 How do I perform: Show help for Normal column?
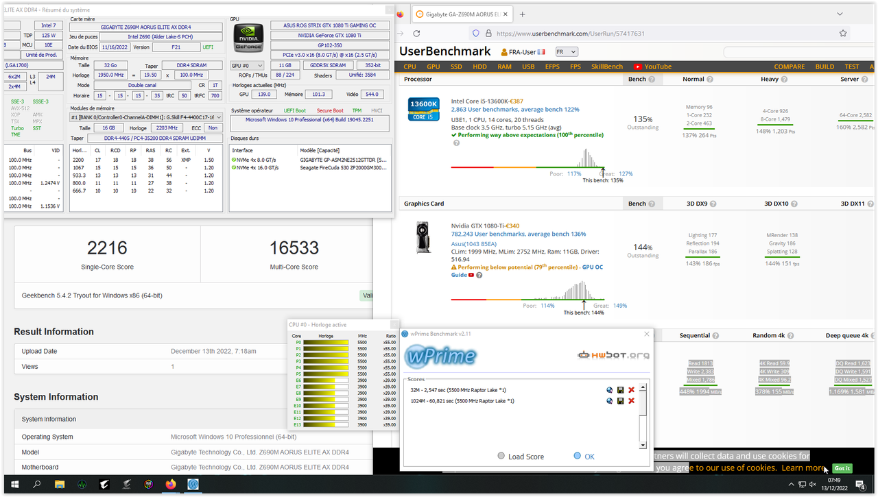(711, 79)
